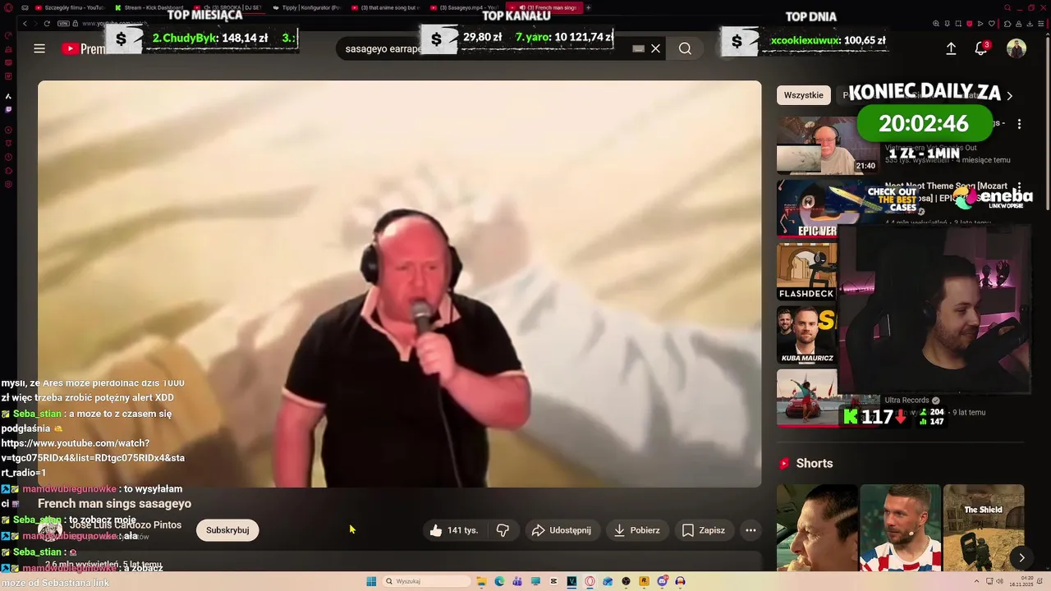The image size is (1051, 591).
Task: Open the 21:40 recommended video thumbnail
Action: tap(828, 145)
